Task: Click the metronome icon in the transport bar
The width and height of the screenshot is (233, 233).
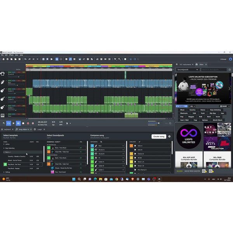Action: tap(67, 123)
